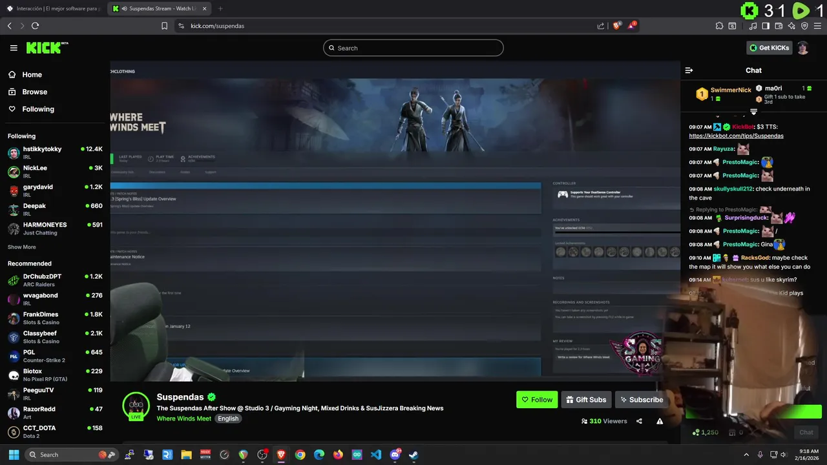Open the Brave Wallet icon
The image size is (827, 465).
[779, 26]
